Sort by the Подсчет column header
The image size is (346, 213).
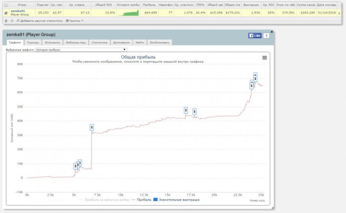point(43,5)
